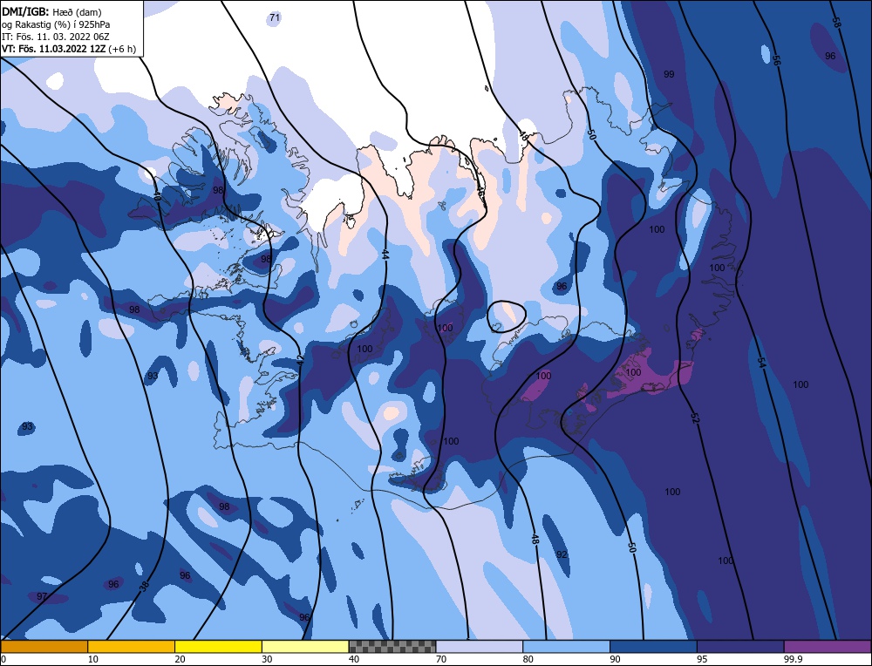
Task: Click the contour label '42'
Action: (x=300, y=360)
